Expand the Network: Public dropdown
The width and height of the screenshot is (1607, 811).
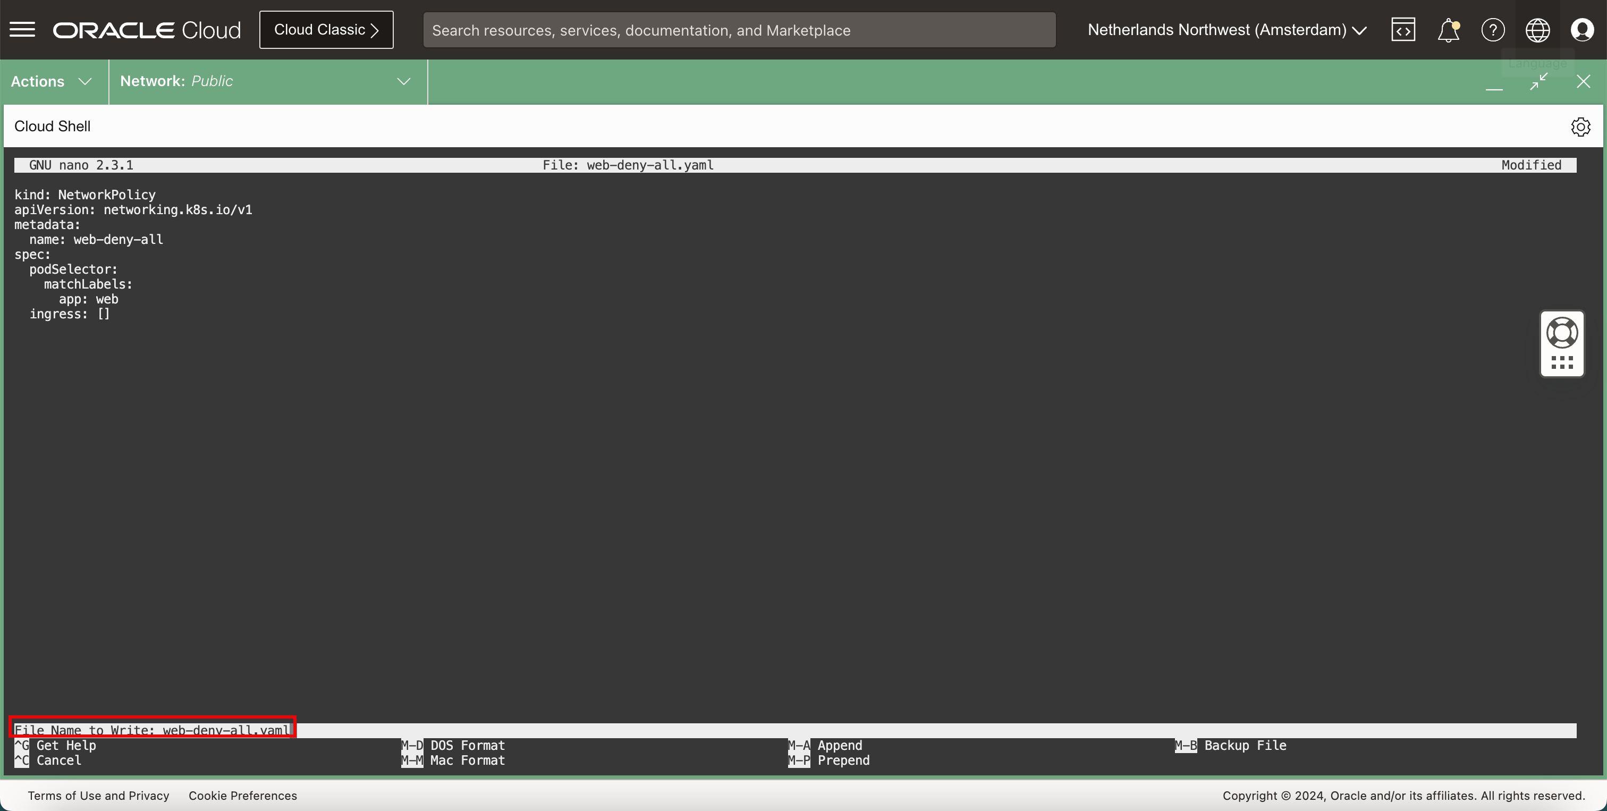pyautogui.click(x=265, y=82)
